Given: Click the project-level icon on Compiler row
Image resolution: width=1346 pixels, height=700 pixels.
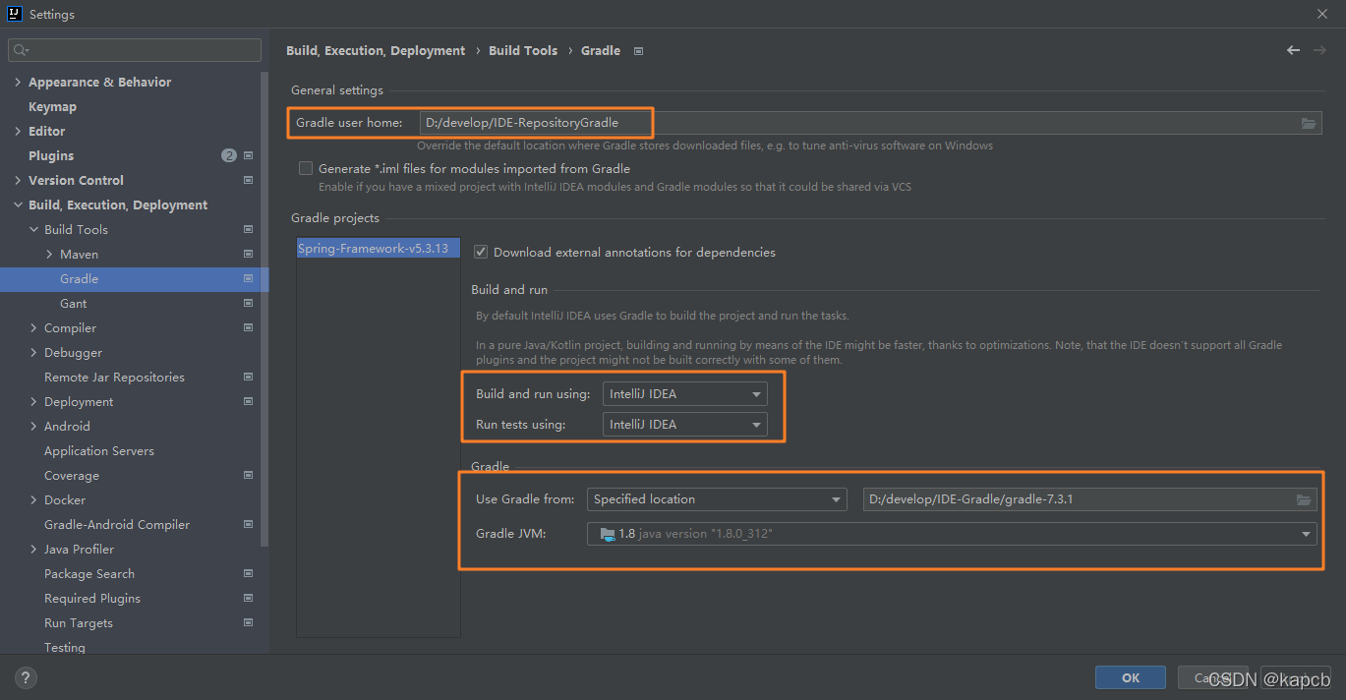Looking at the screenshot, I should pyautogui.click(x=248, y=327).
